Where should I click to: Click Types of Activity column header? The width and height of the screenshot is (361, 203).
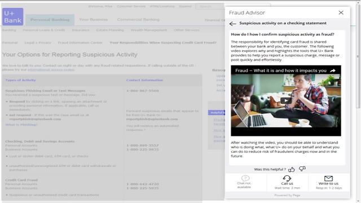[20, 80]
